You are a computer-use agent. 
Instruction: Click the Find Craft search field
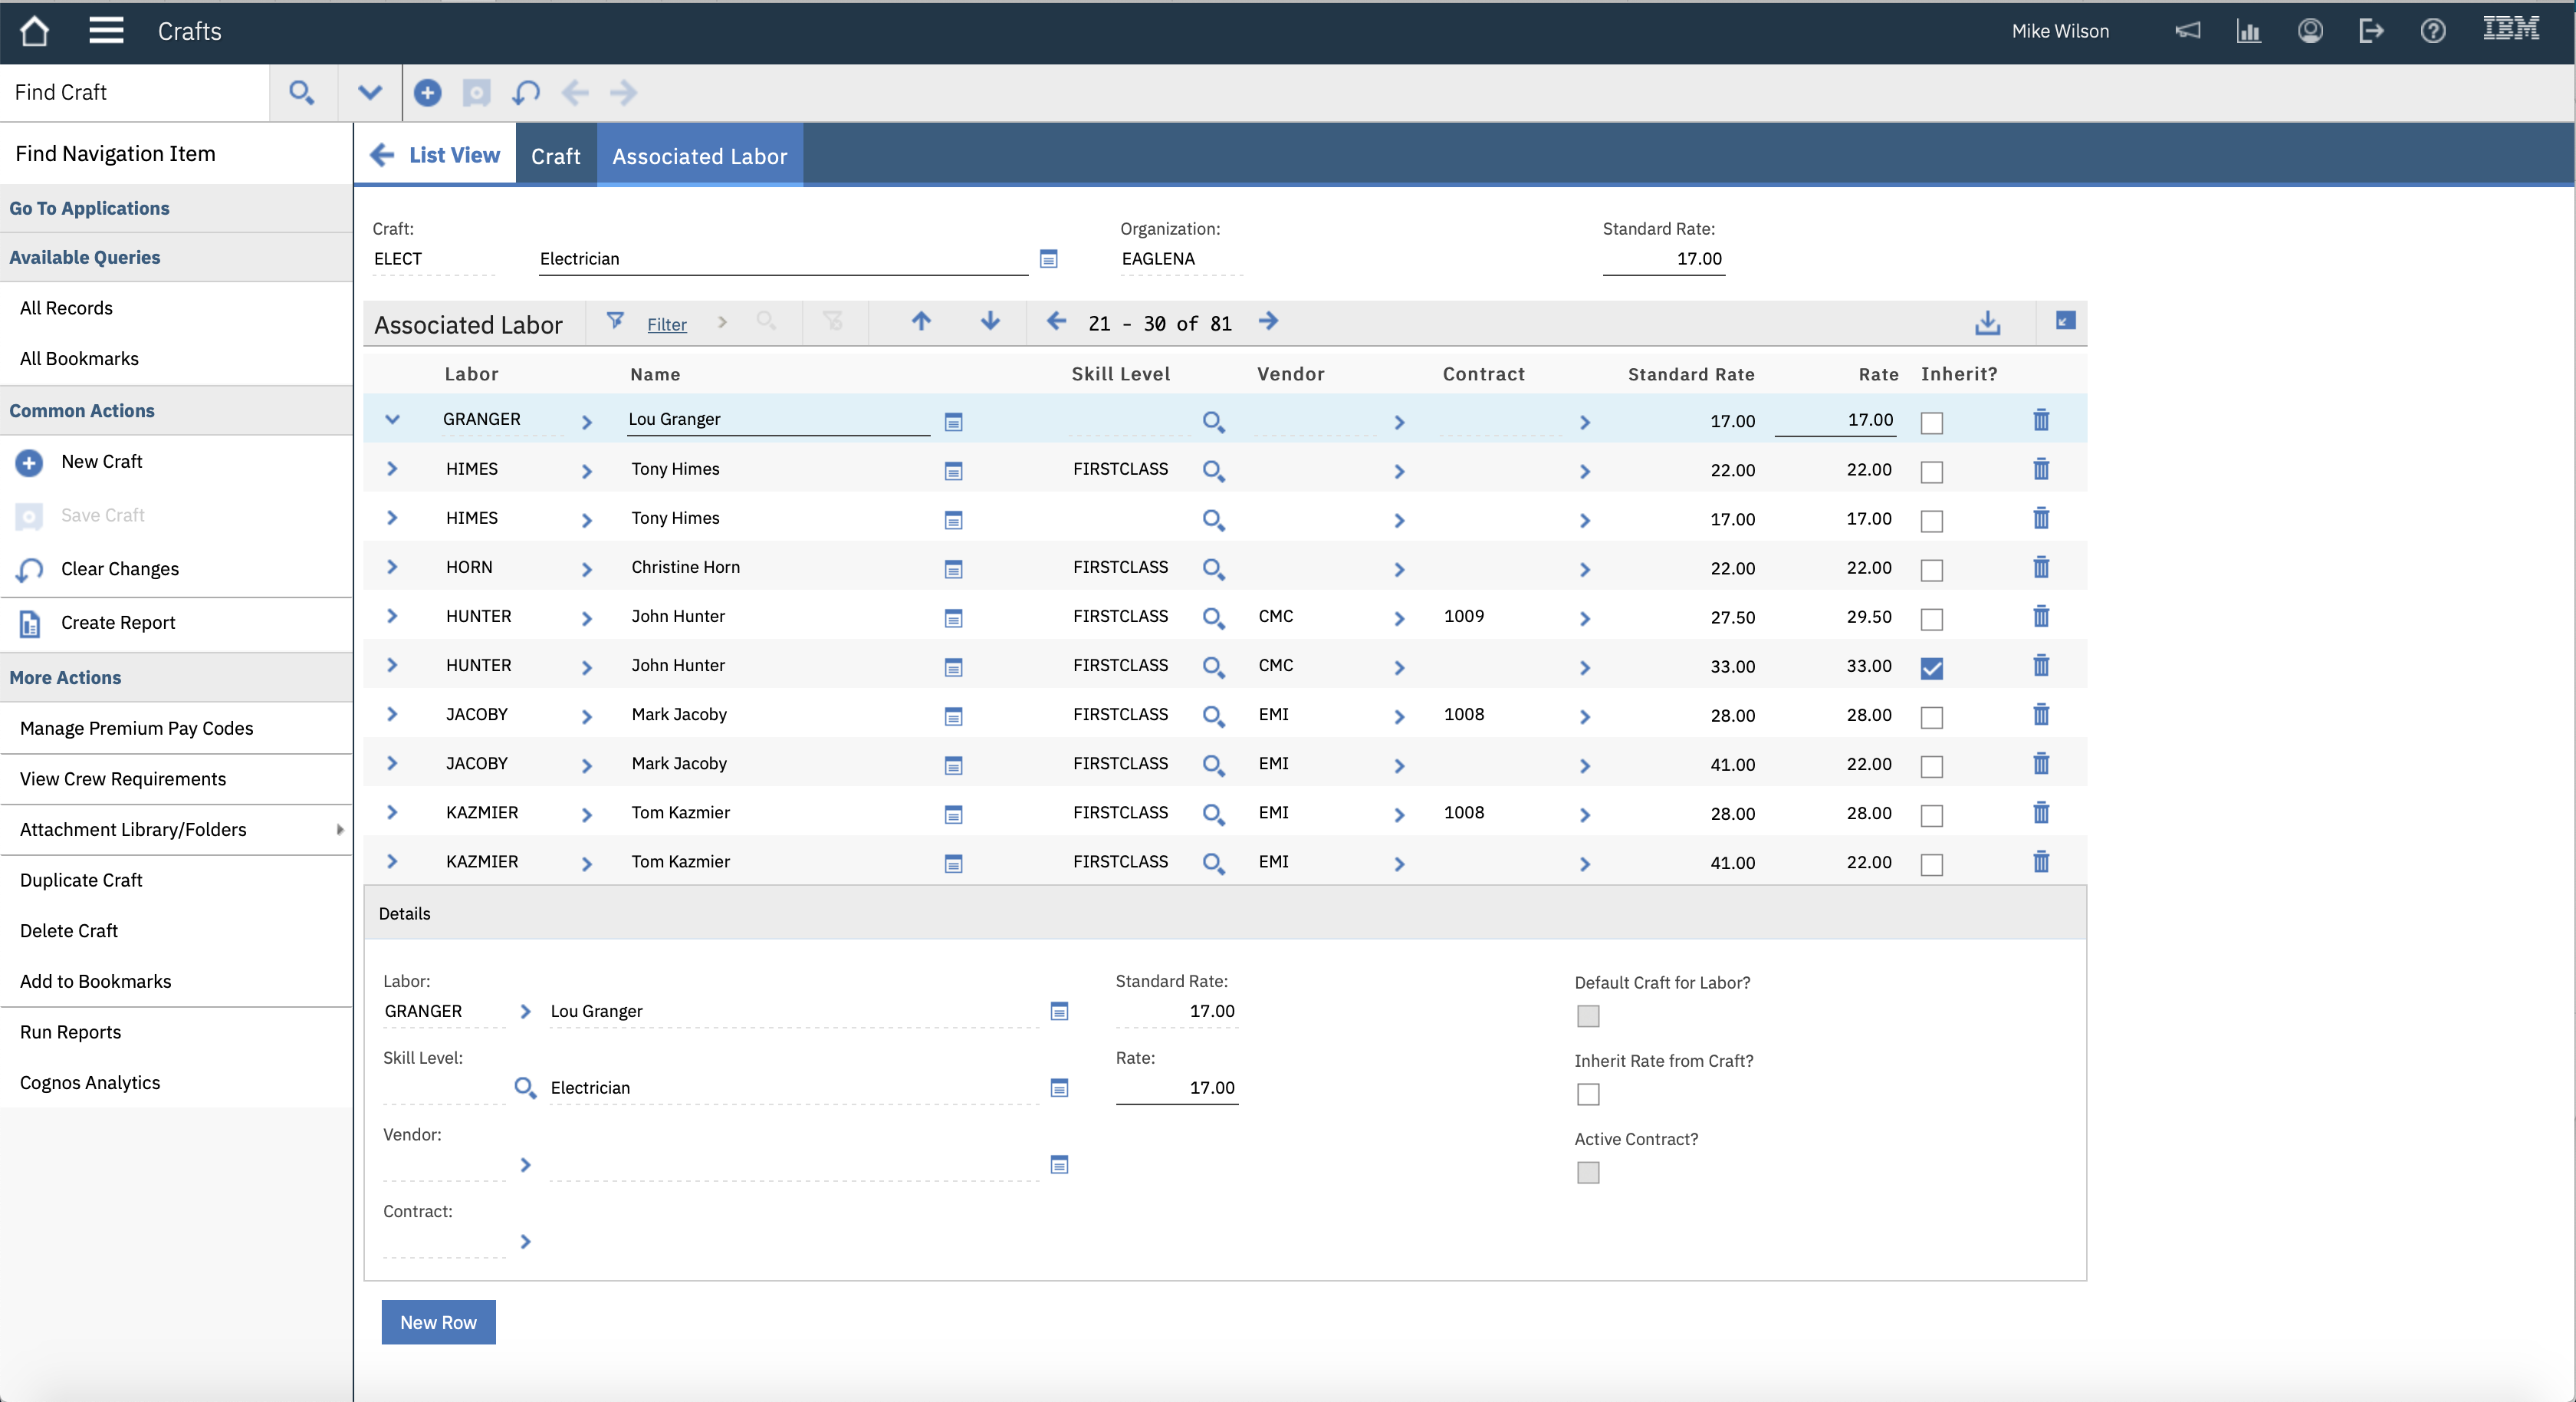[x=135, y=93]
